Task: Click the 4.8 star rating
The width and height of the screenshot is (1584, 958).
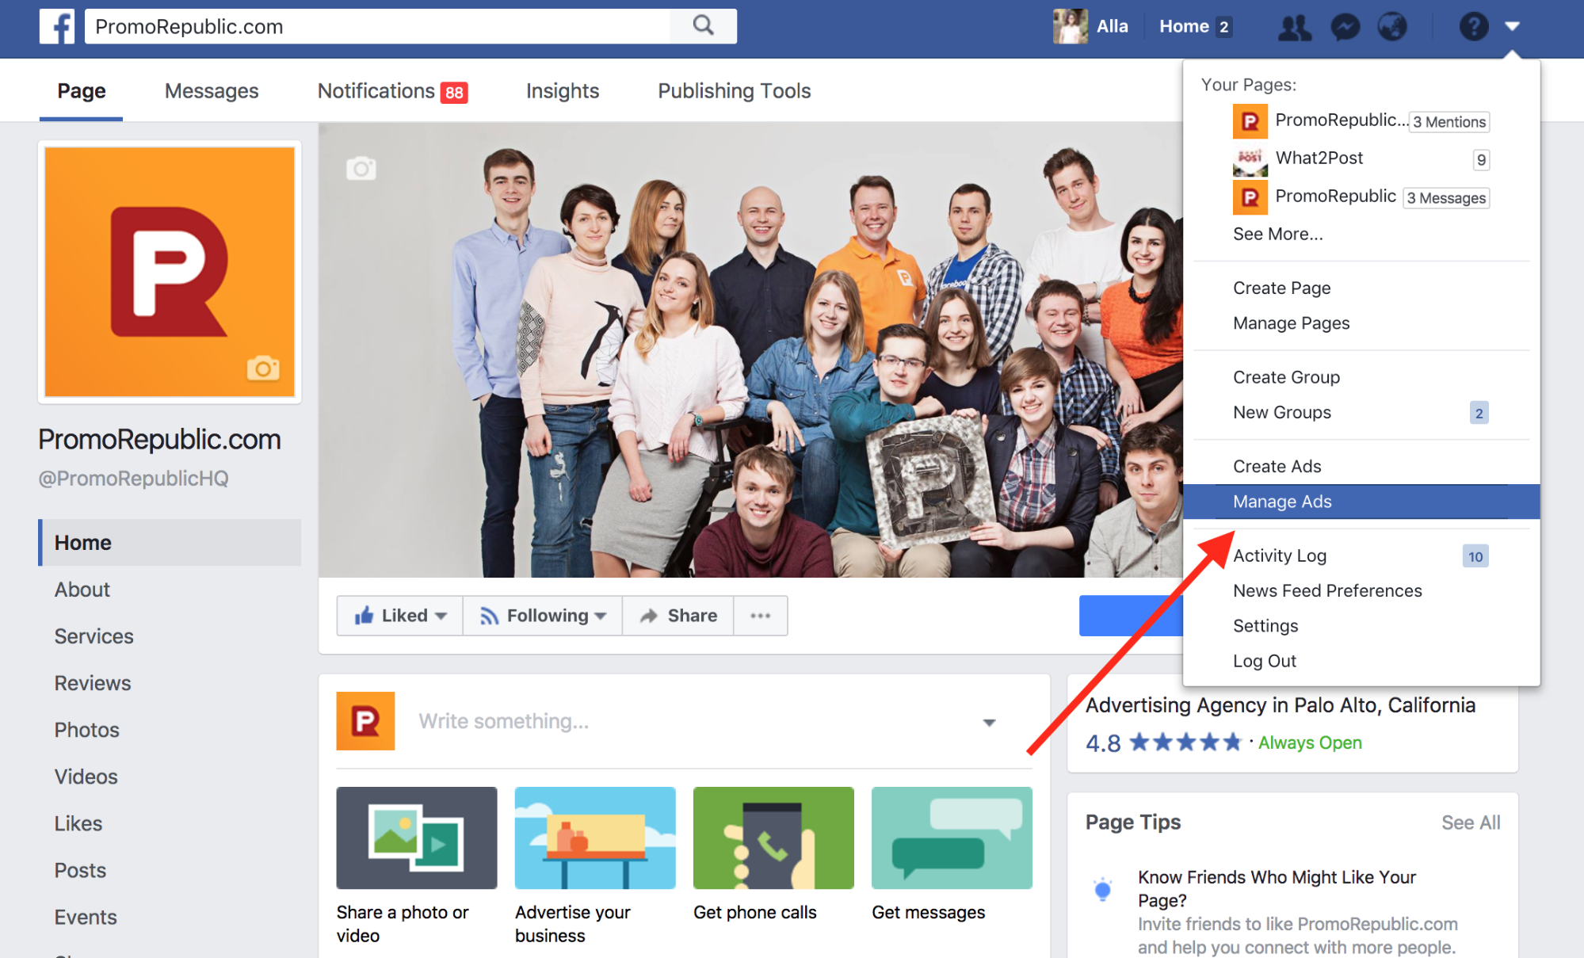Action: (1162, 742)
